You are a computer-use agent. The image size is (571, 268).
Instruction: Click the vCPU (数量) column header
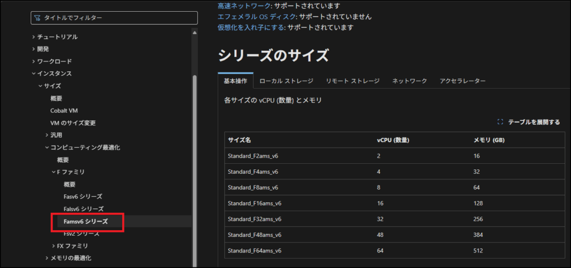[394, 140]
